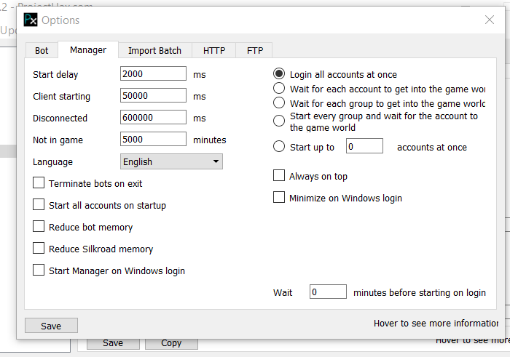Focus the Disconnected ms input field
Viewport: 510px width, 357px height.
[x=153, y=118]
